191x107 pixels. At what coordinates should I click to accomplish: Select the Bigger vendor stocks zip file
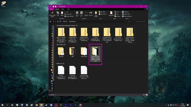(84, 34)
